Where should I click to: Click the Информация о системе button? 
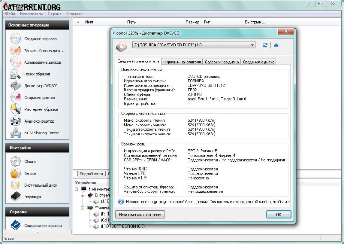(x=140, y=215)
